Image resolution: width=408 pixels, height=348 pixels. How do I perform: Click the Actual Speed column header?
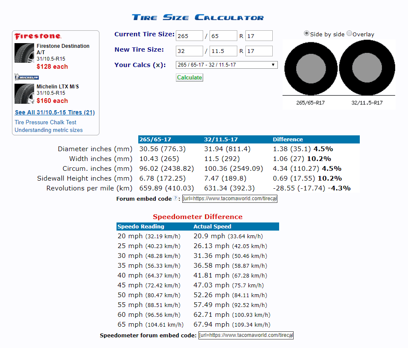click(x=213, y=226)
